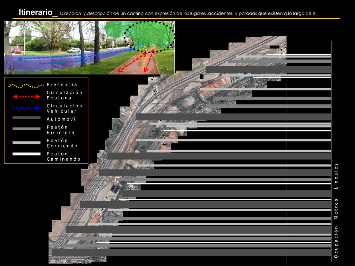Click the 'Peatón Caminando' legend label

64,156
